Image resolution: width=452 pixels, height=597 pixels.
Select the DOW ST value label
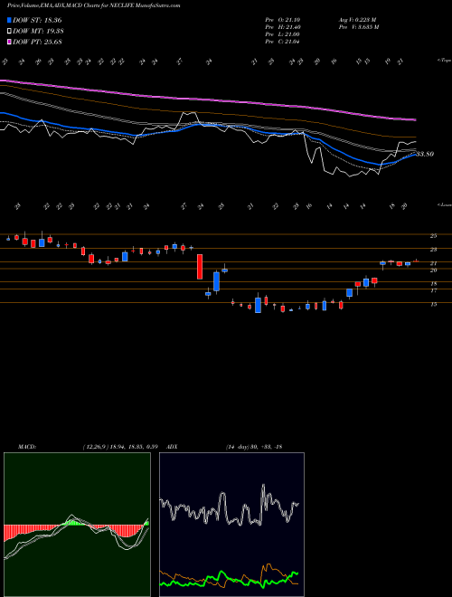click(37, 20)
